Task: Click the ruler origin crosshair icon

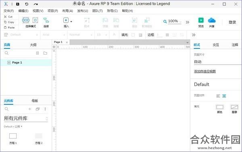Action: (x=54, y=47)
